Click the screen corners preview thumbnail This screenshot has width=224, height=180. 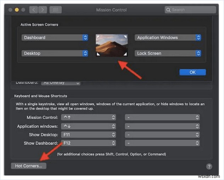click(x=112, y=45)
